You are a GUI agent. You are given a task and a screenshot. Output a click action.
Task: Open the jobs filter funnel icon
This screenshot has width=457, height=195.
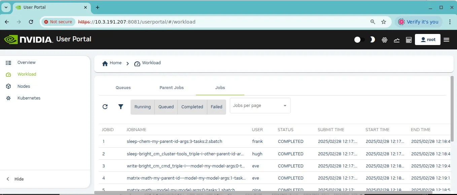(x=121, y=107)
